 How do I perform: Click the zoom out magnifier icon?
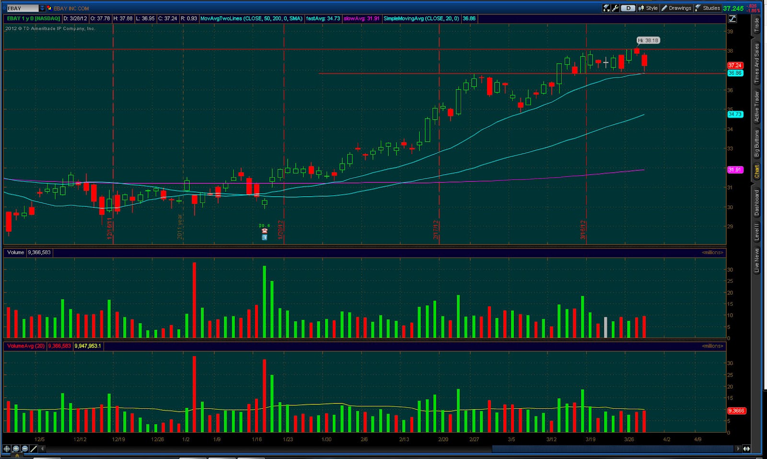click(24, 448)
